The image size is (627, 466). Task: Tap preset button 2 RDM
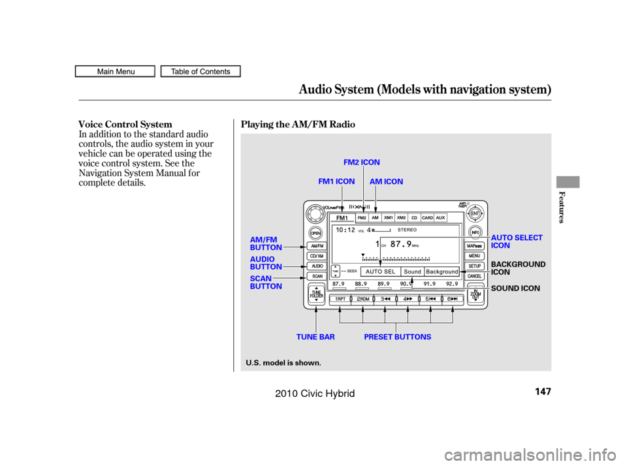pyautogui.click(x=362, y=299)
